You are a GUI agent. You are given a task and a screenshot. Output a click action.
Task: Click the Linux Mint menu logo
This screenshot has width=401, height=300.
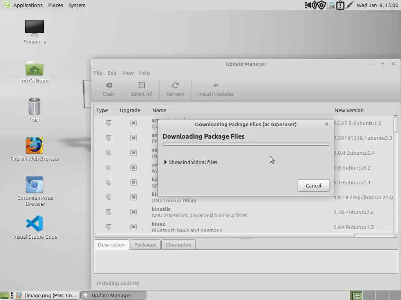tap(6, 5)
